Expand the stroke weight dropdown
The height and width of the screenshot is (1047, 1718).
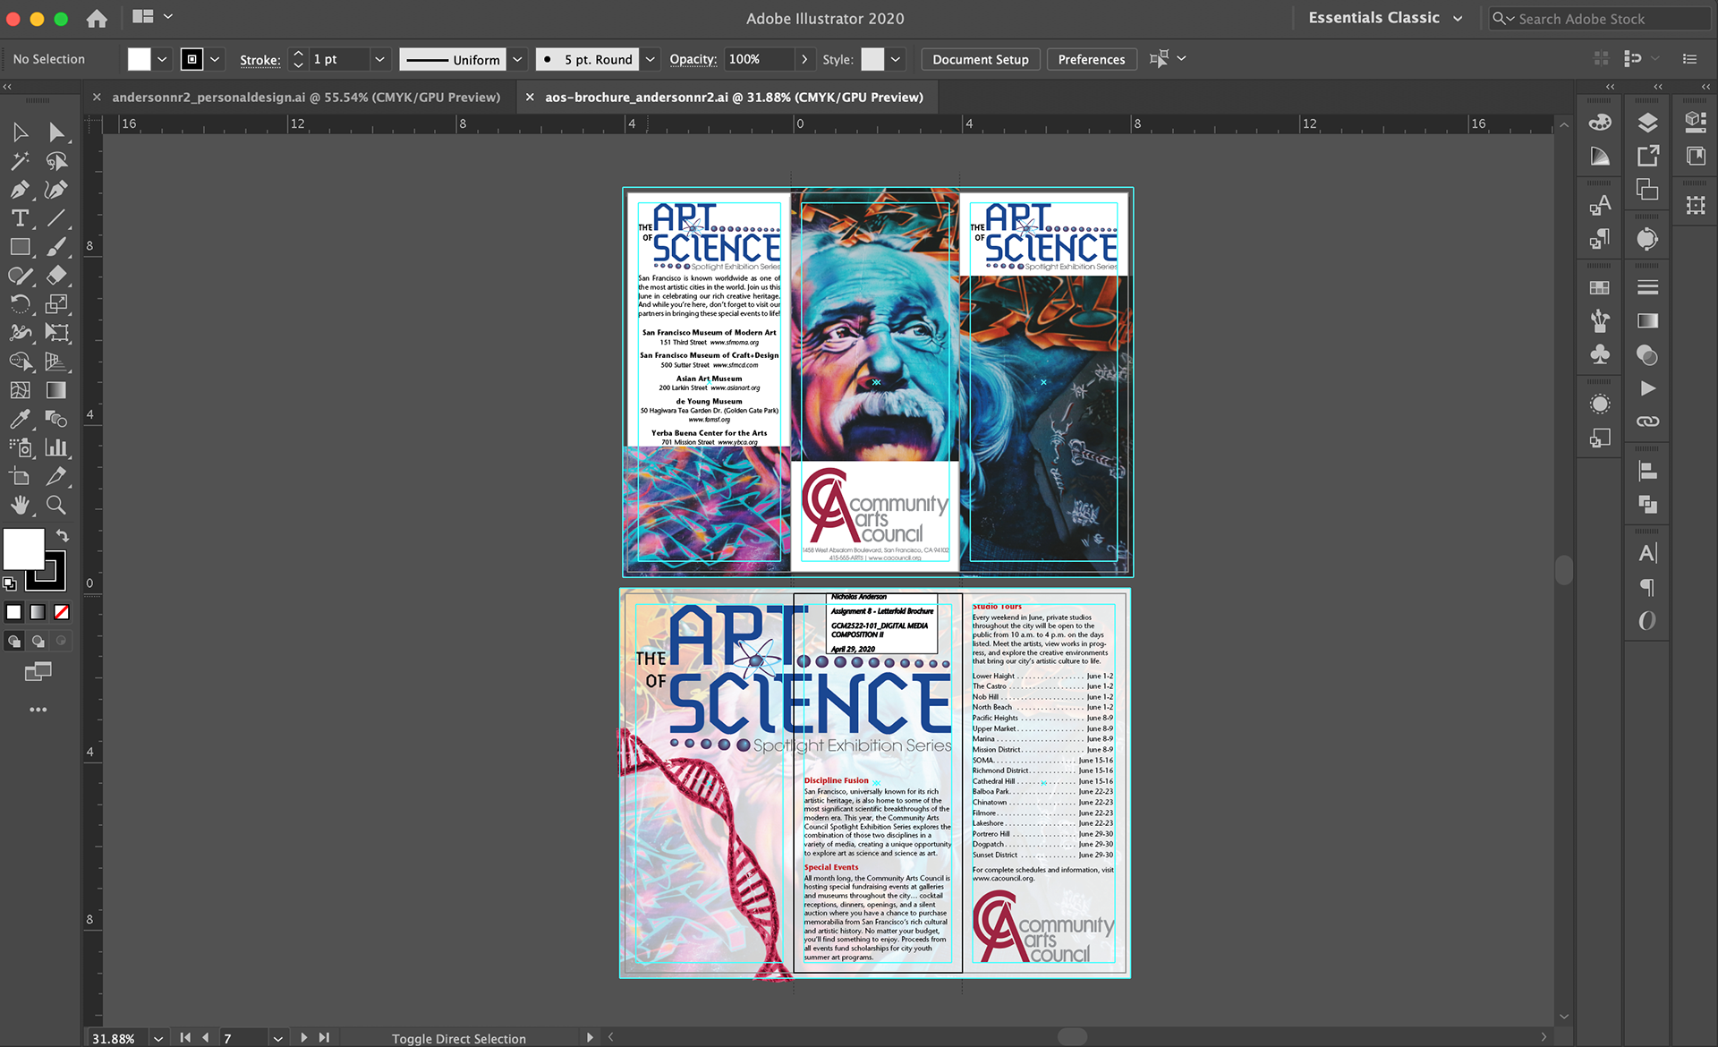tap(379, 59)
